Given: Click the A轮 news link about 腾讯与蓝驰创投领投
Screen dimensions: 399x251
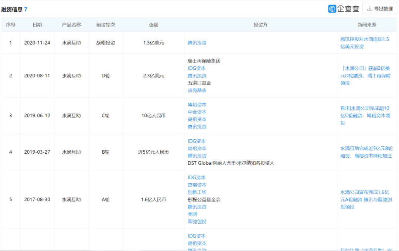Looking at the screenshot, I should pos(366,199).
